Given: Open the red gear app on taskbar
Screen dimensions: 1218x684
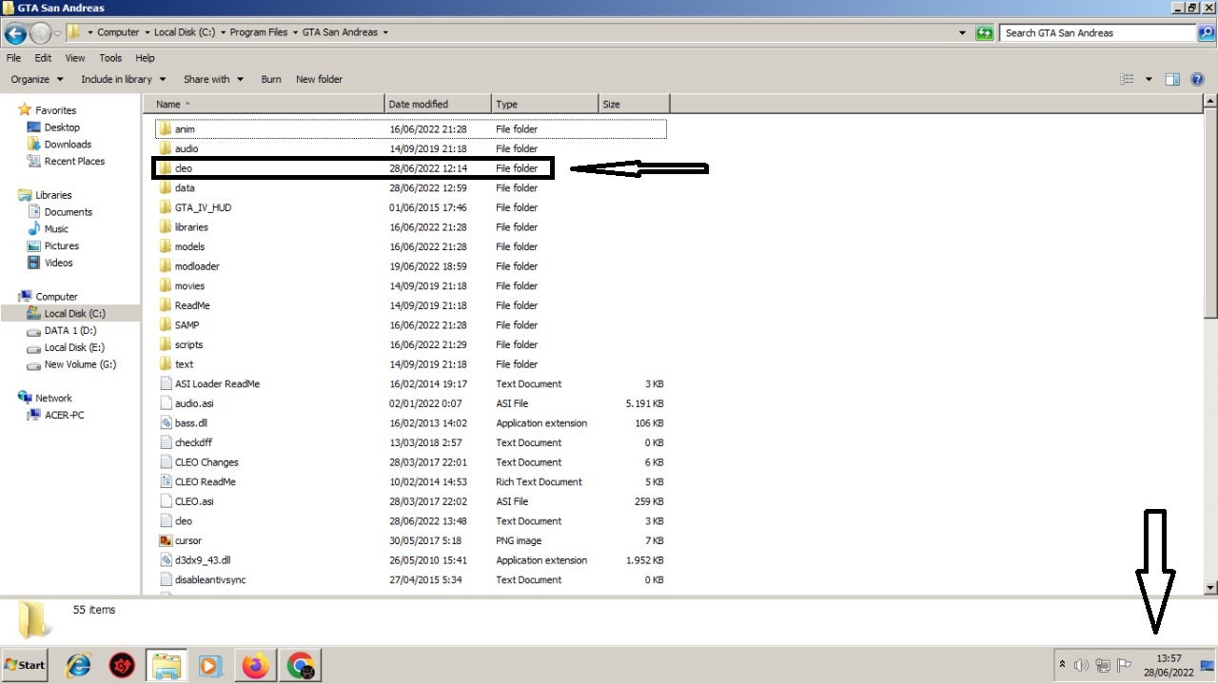Looking at the screenshot, I should point(123,666).
